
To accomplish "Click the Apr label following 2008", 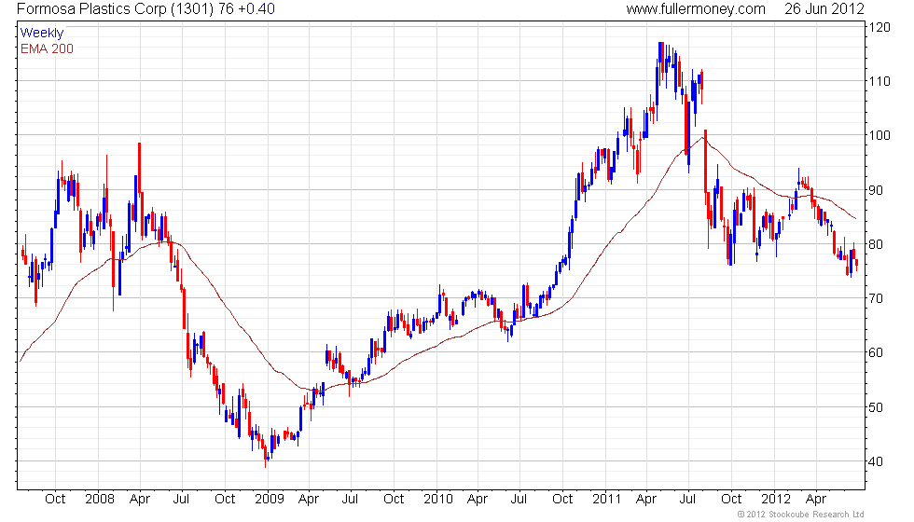I will click(x=140, y=500).
